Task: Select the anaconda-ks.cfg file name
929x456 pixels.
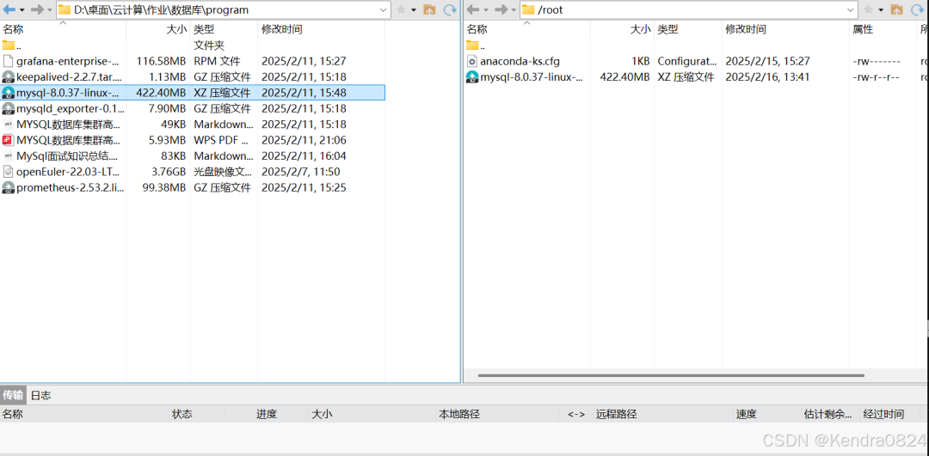Action: [520, 61]
